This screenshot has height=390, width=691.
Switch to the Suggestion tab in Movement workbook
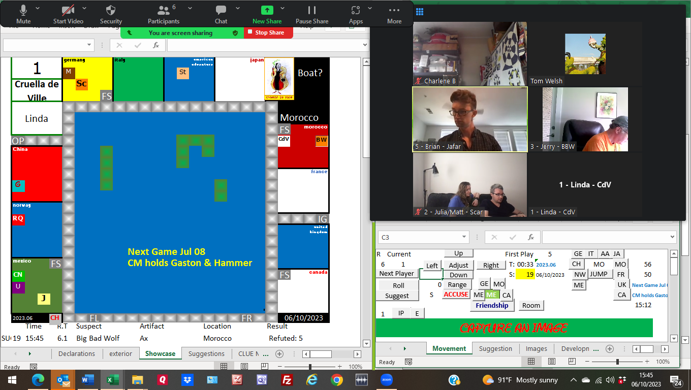coord(495,348)
